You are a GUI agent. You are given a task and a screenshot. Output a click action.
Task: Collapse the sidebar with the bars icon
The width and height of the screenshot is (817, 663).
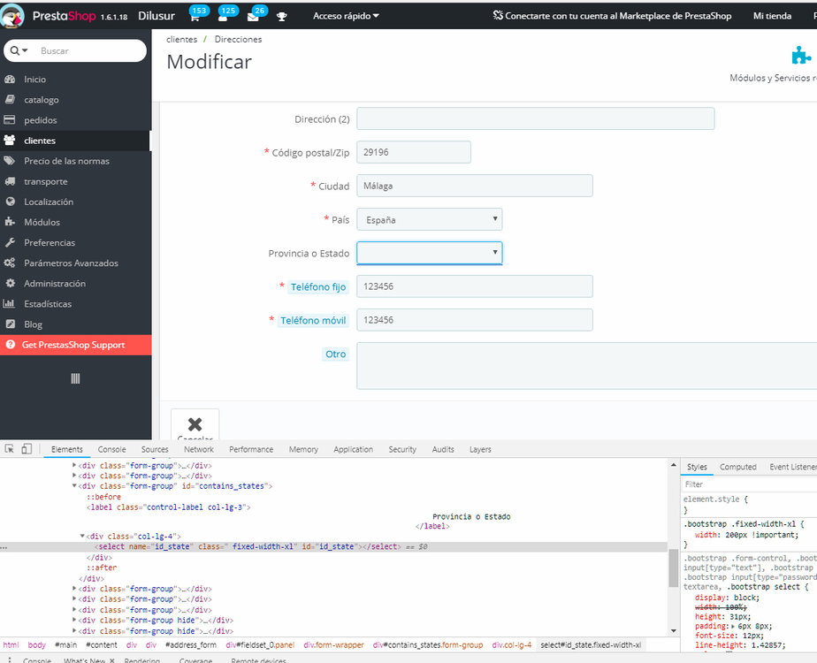(x=75, y=378)
